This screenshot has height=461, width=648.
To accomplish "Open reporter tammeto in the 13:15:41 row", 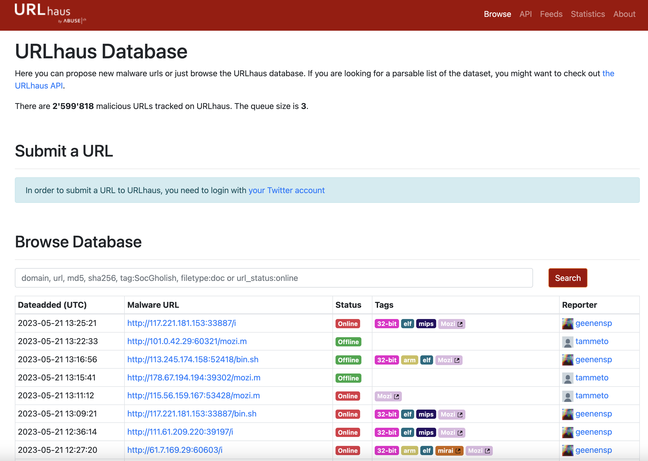I will 592,378.
